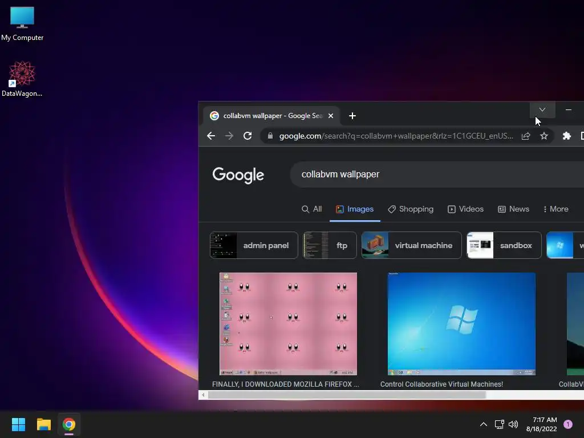The height and width of the screenshot is (438, 584).
Task: Open the clock showing 7:17 AM
Action: [x=542, y=424]
